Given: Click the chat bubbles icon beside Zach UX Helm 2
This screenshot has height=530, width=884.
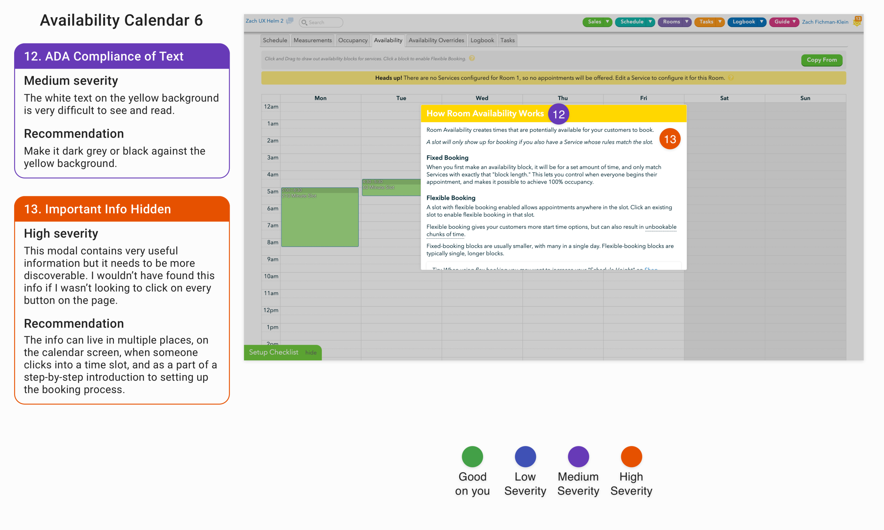Looking at the screenshot, I should point(290,21).
